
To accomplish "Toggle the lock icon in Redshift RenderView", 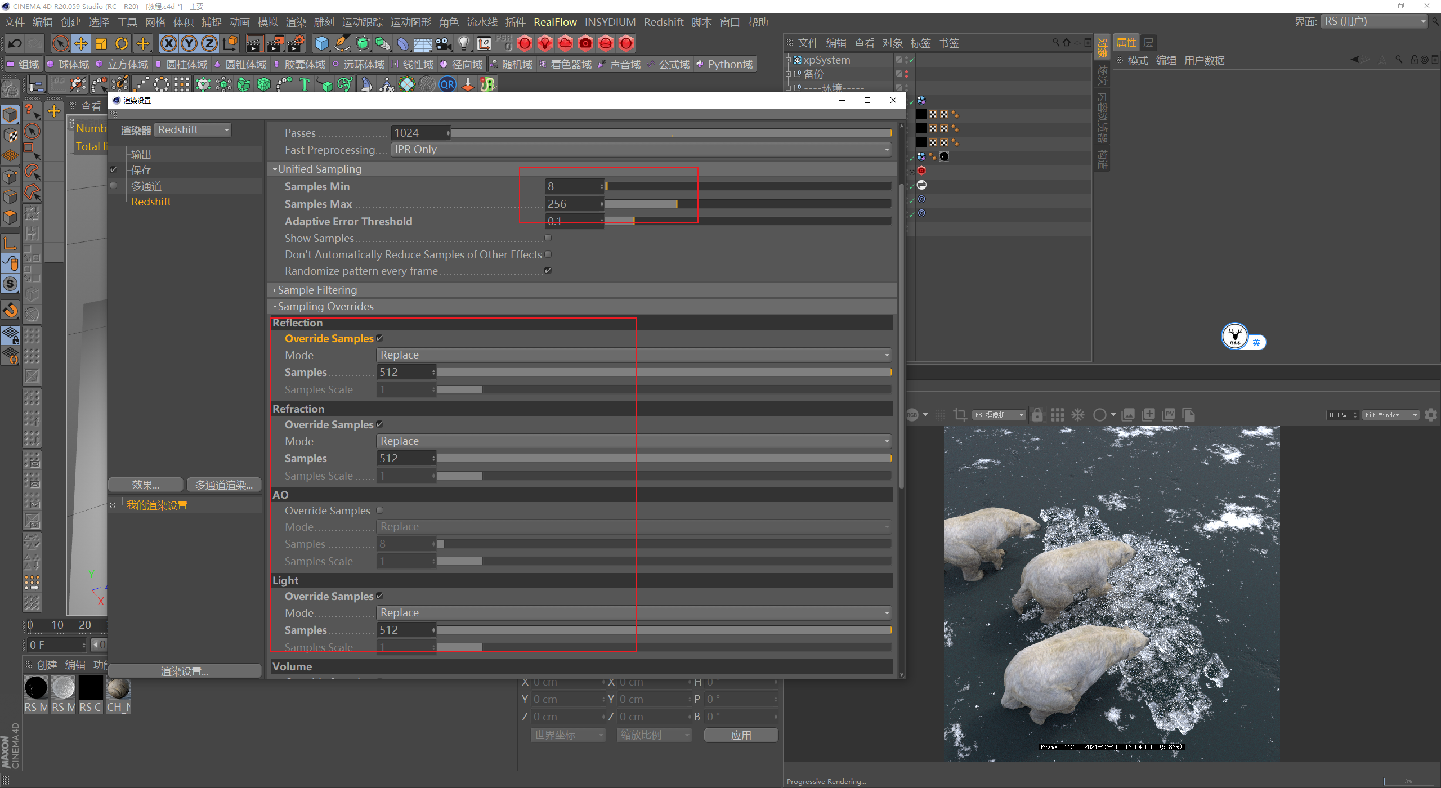I will point(1037,415).
